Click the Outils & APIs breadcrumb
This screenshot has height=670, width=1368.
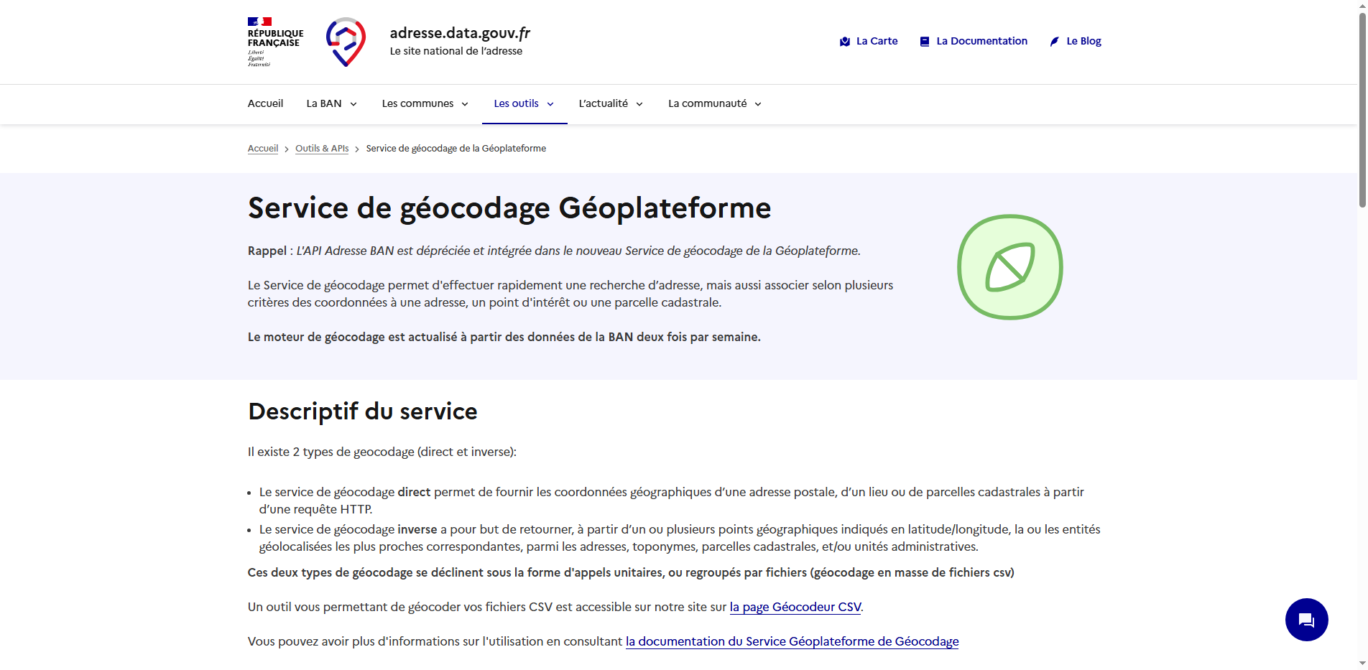[x=321, y=148]
